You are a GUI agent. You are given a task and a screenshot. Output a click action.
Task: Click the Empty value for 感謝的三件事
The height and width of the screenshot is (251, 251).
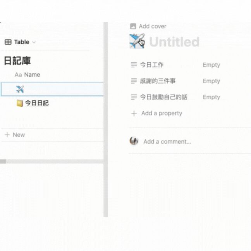click(211, 81)
